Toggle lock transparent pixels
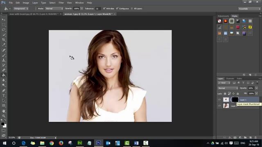 tap(225, 94)
